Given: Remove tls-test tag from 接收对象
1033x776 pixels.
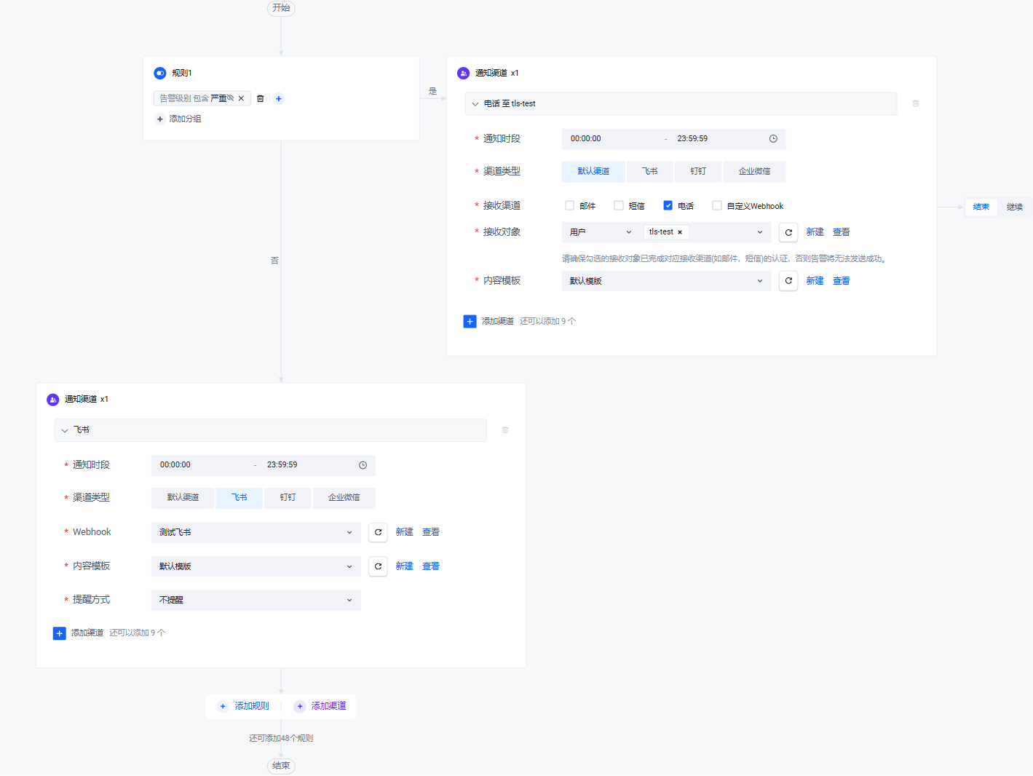Looking at the screenshot, I should point(680,232).
